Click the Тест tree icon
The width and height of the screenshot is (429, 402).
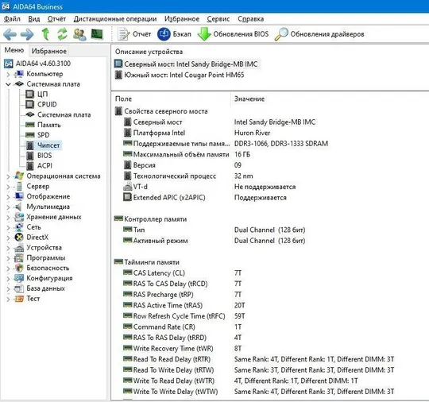click(19, 299)
